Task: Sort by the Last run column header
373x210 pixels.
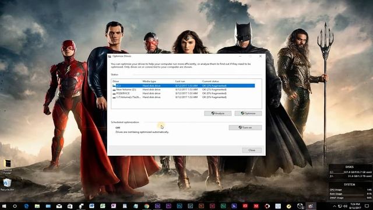Action: click(180, 81)
